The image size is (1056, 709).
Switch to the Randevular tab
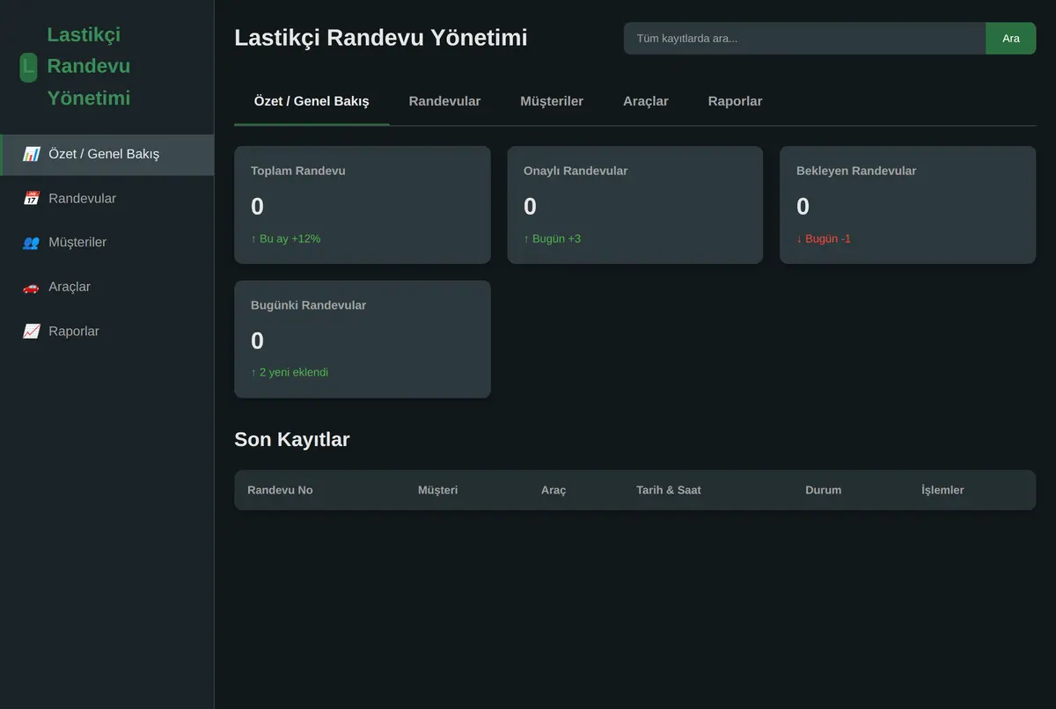coord(444,101)
